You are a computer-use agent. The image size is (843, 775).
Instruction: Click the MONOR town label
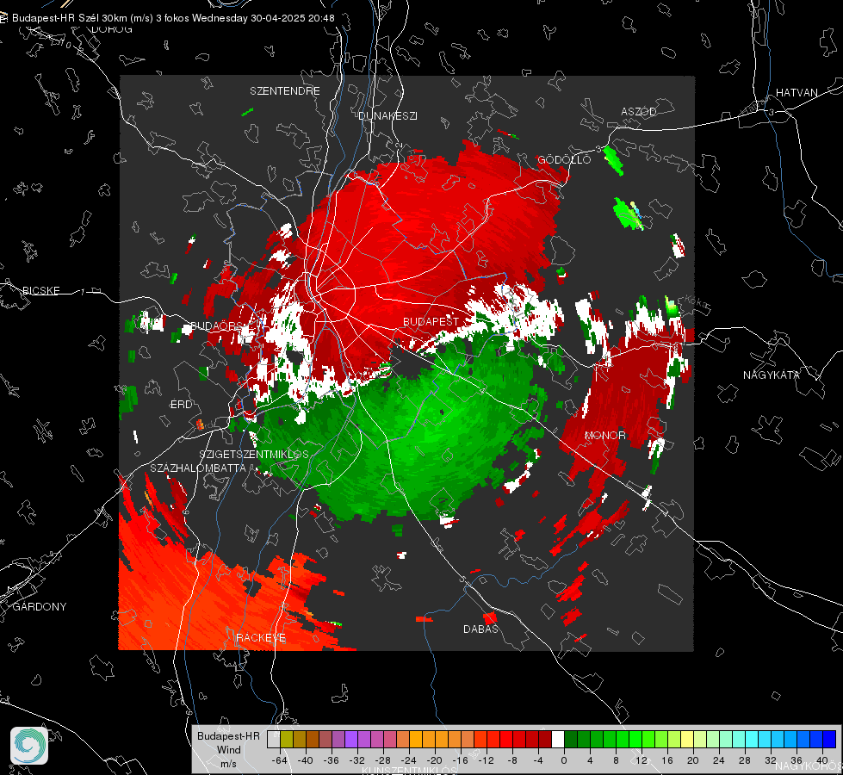click(x=604, y=435)
